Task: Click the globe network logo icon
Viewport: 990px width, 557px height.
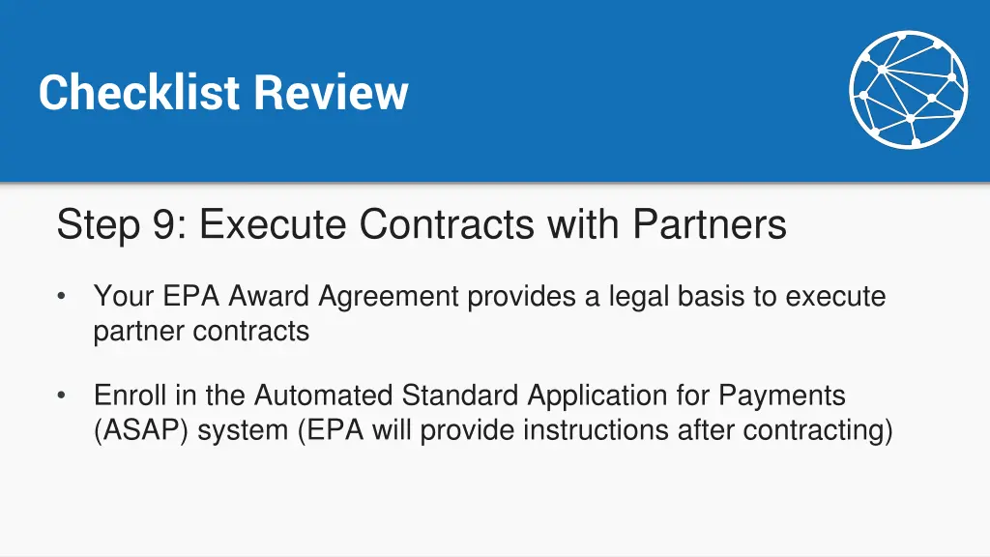Action: point(909,89)
